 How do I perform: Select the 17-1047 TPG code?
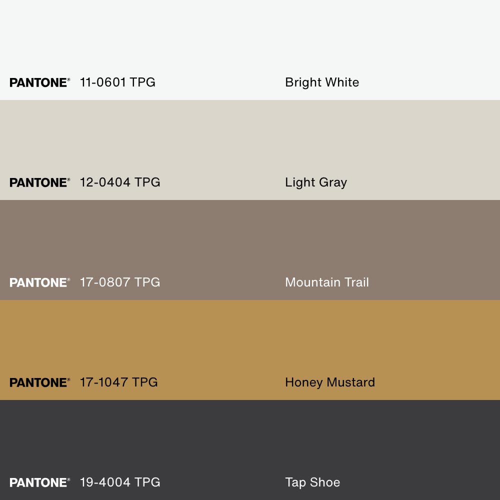118,382
